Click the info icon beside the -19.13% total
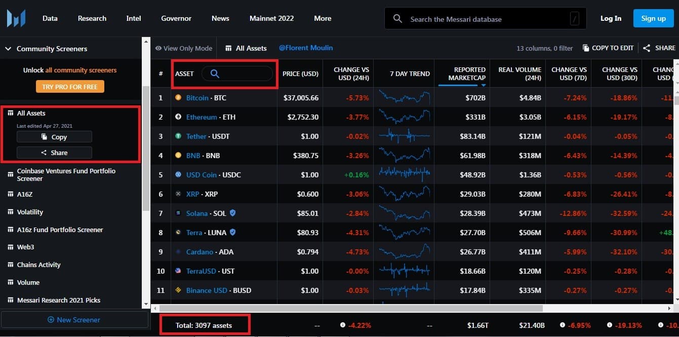679x337 pixels. point(609,325)
